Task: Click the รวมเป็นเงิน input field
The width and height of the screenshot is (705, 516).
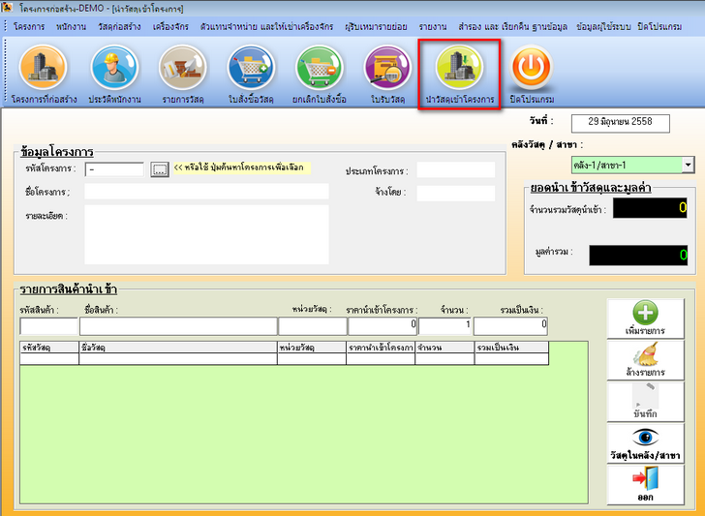Action: 510,326
